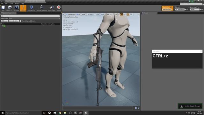Open the All Bones filter dropdown
204x115 pixels.
click(4, 21)
